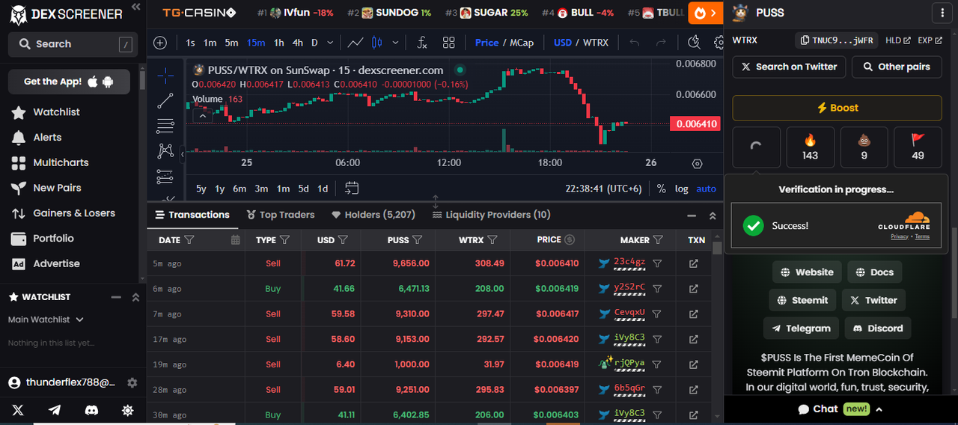Toggle PRICE column currency dollar icon
The width and height of the screenshot is (958, 425).
click(570, 240)
